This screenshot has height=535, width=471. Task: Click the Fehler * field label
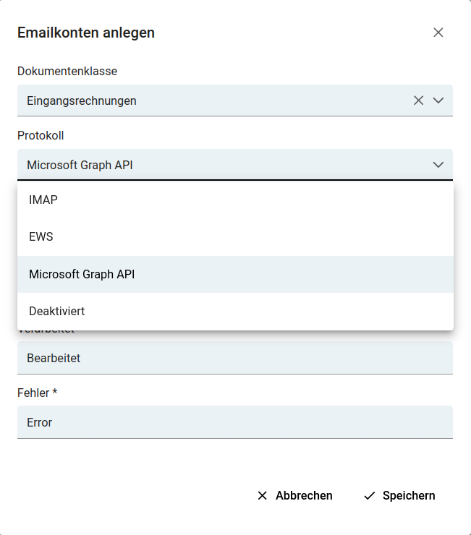click(x=37, y=393)
